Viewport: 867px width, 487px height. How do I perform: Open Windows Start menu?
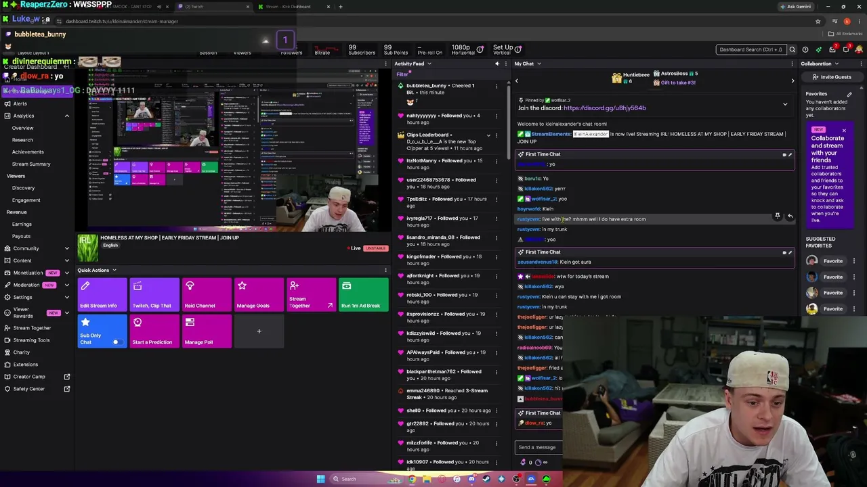(320, 479)
